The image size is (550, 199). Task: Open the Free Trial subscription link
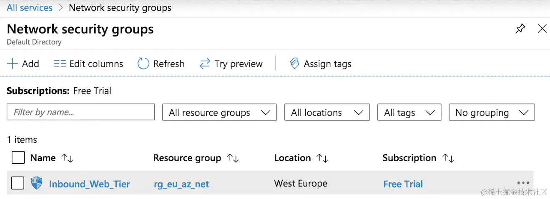[x=403, y=184]
